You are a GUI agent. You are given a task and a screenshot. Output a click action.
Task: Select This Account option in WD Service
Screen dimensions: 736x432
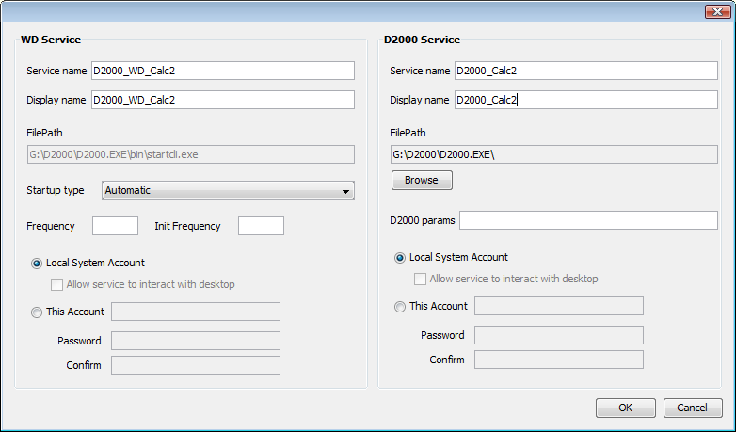pyautogui.click(x=37, y=312)
